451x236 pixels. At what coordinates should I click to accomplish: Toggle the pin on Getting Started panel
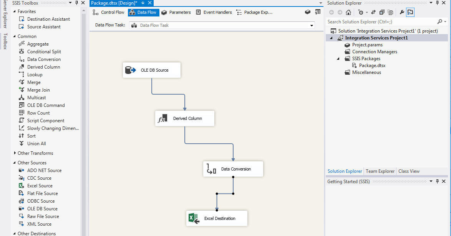[x=438, y=181]
